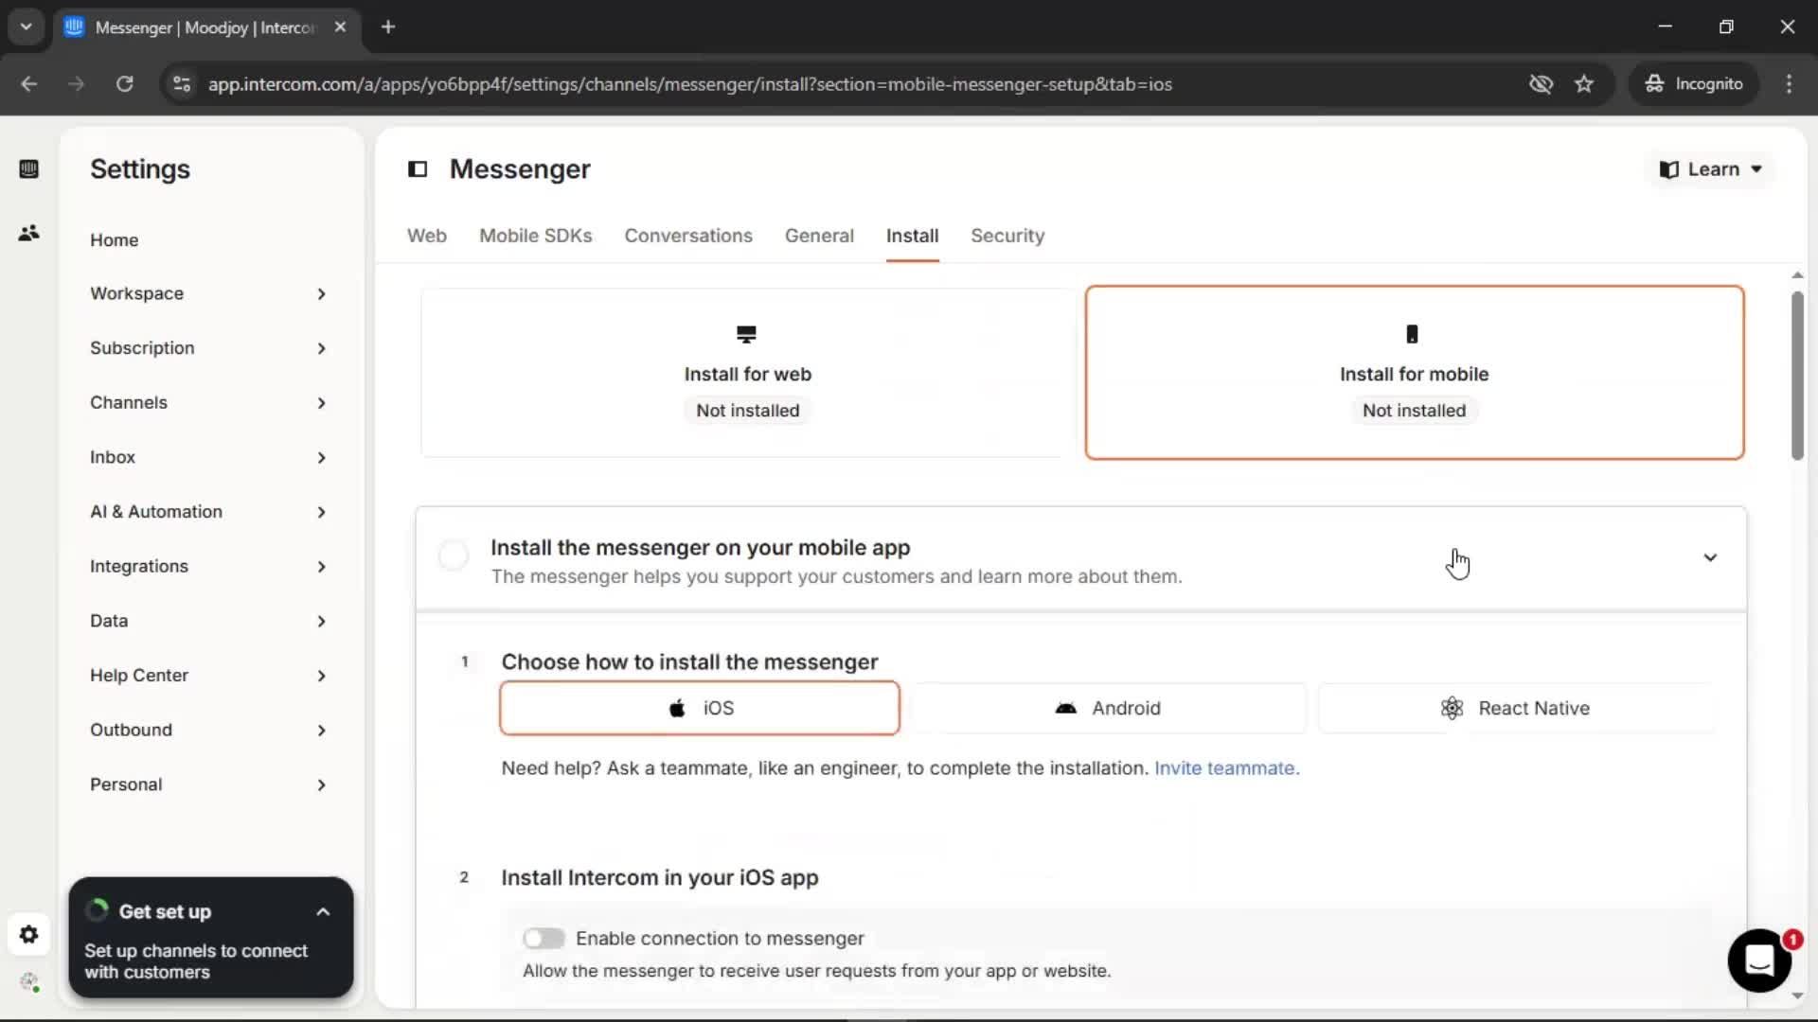Switch to the Conversations tab
Viewport: 1818px width, 1022px height.
pos(688,236)
